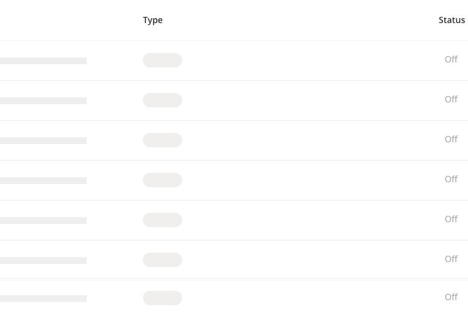Select the type pill placeholder in the sixth row
Viewport: 468px width, 312px height.
162,260
